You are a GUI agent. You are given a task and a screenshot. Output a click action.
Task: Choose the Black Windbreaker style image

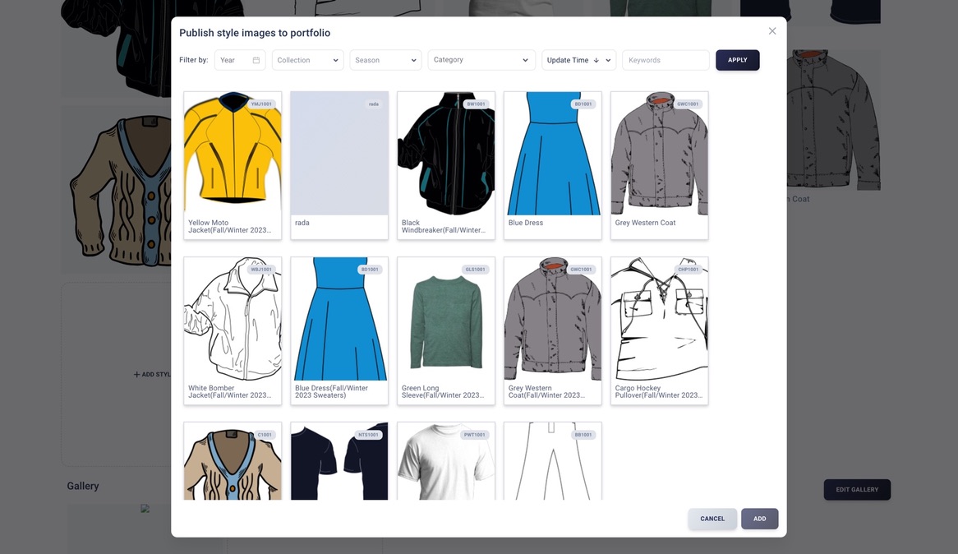(x=446, y=154)
